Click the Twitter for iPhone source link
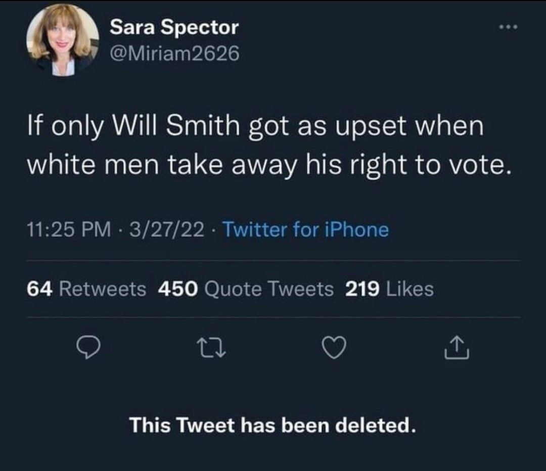 click(x=306, y=230)
